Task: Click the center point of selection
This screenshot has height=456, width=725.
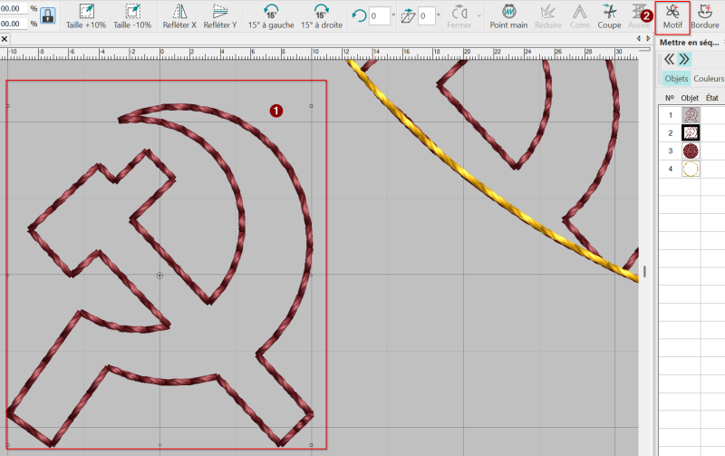Action: pyautogui.click(x=159, y=276)
